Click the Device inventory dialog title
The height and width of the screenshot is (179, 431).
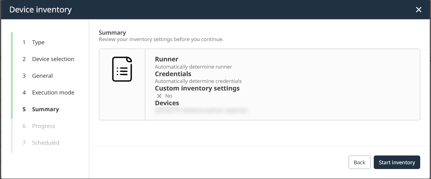tap(40, 10)
